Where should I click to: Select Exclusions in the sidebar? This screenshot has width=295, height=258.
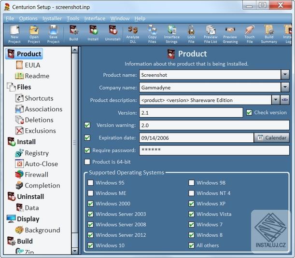tap(36, 131)
